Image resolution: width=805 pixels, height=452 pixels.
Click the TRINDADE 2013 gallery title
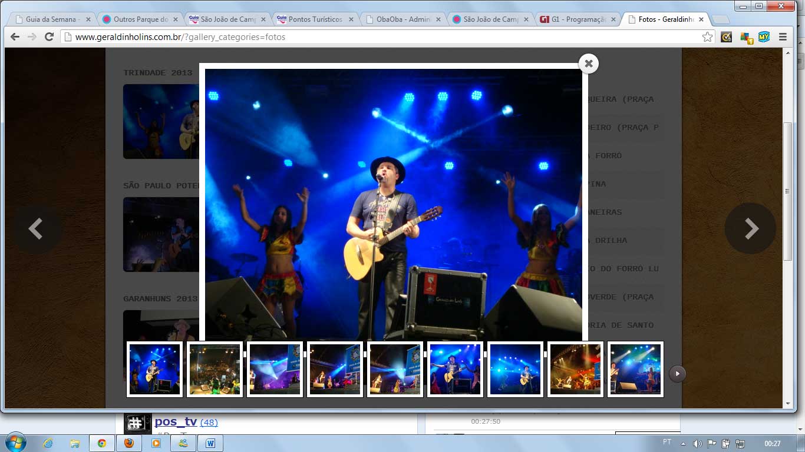tap(158, 72)
